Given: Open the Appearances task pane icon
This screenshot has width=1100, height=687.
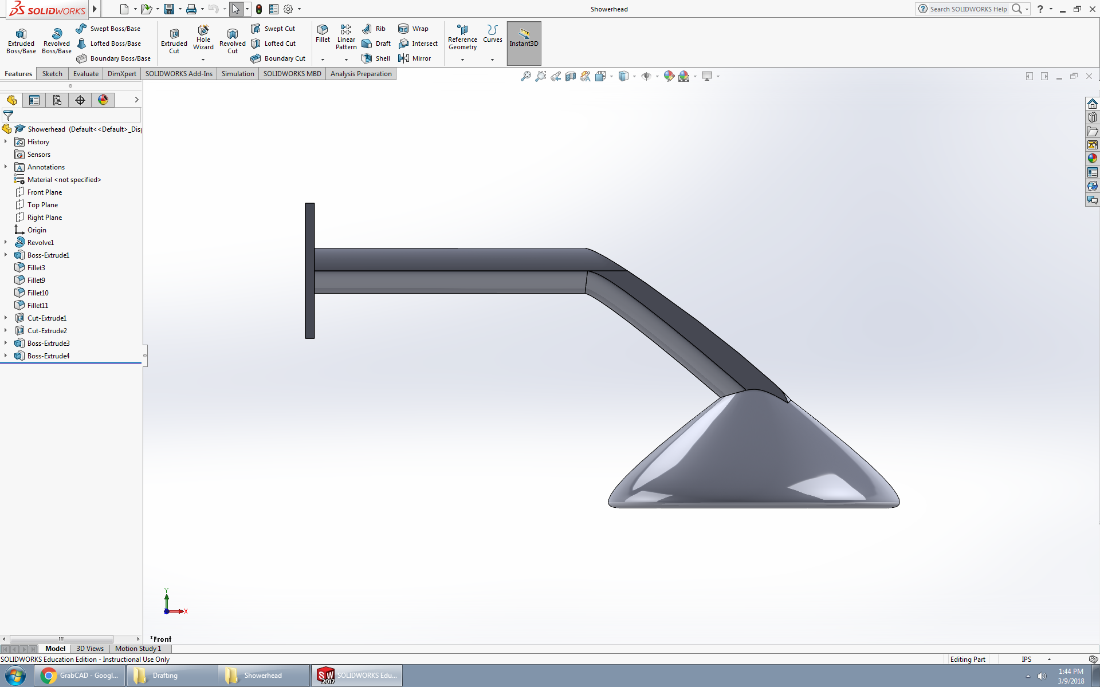Looking at the screenshot, I should tap(1093, 159).
